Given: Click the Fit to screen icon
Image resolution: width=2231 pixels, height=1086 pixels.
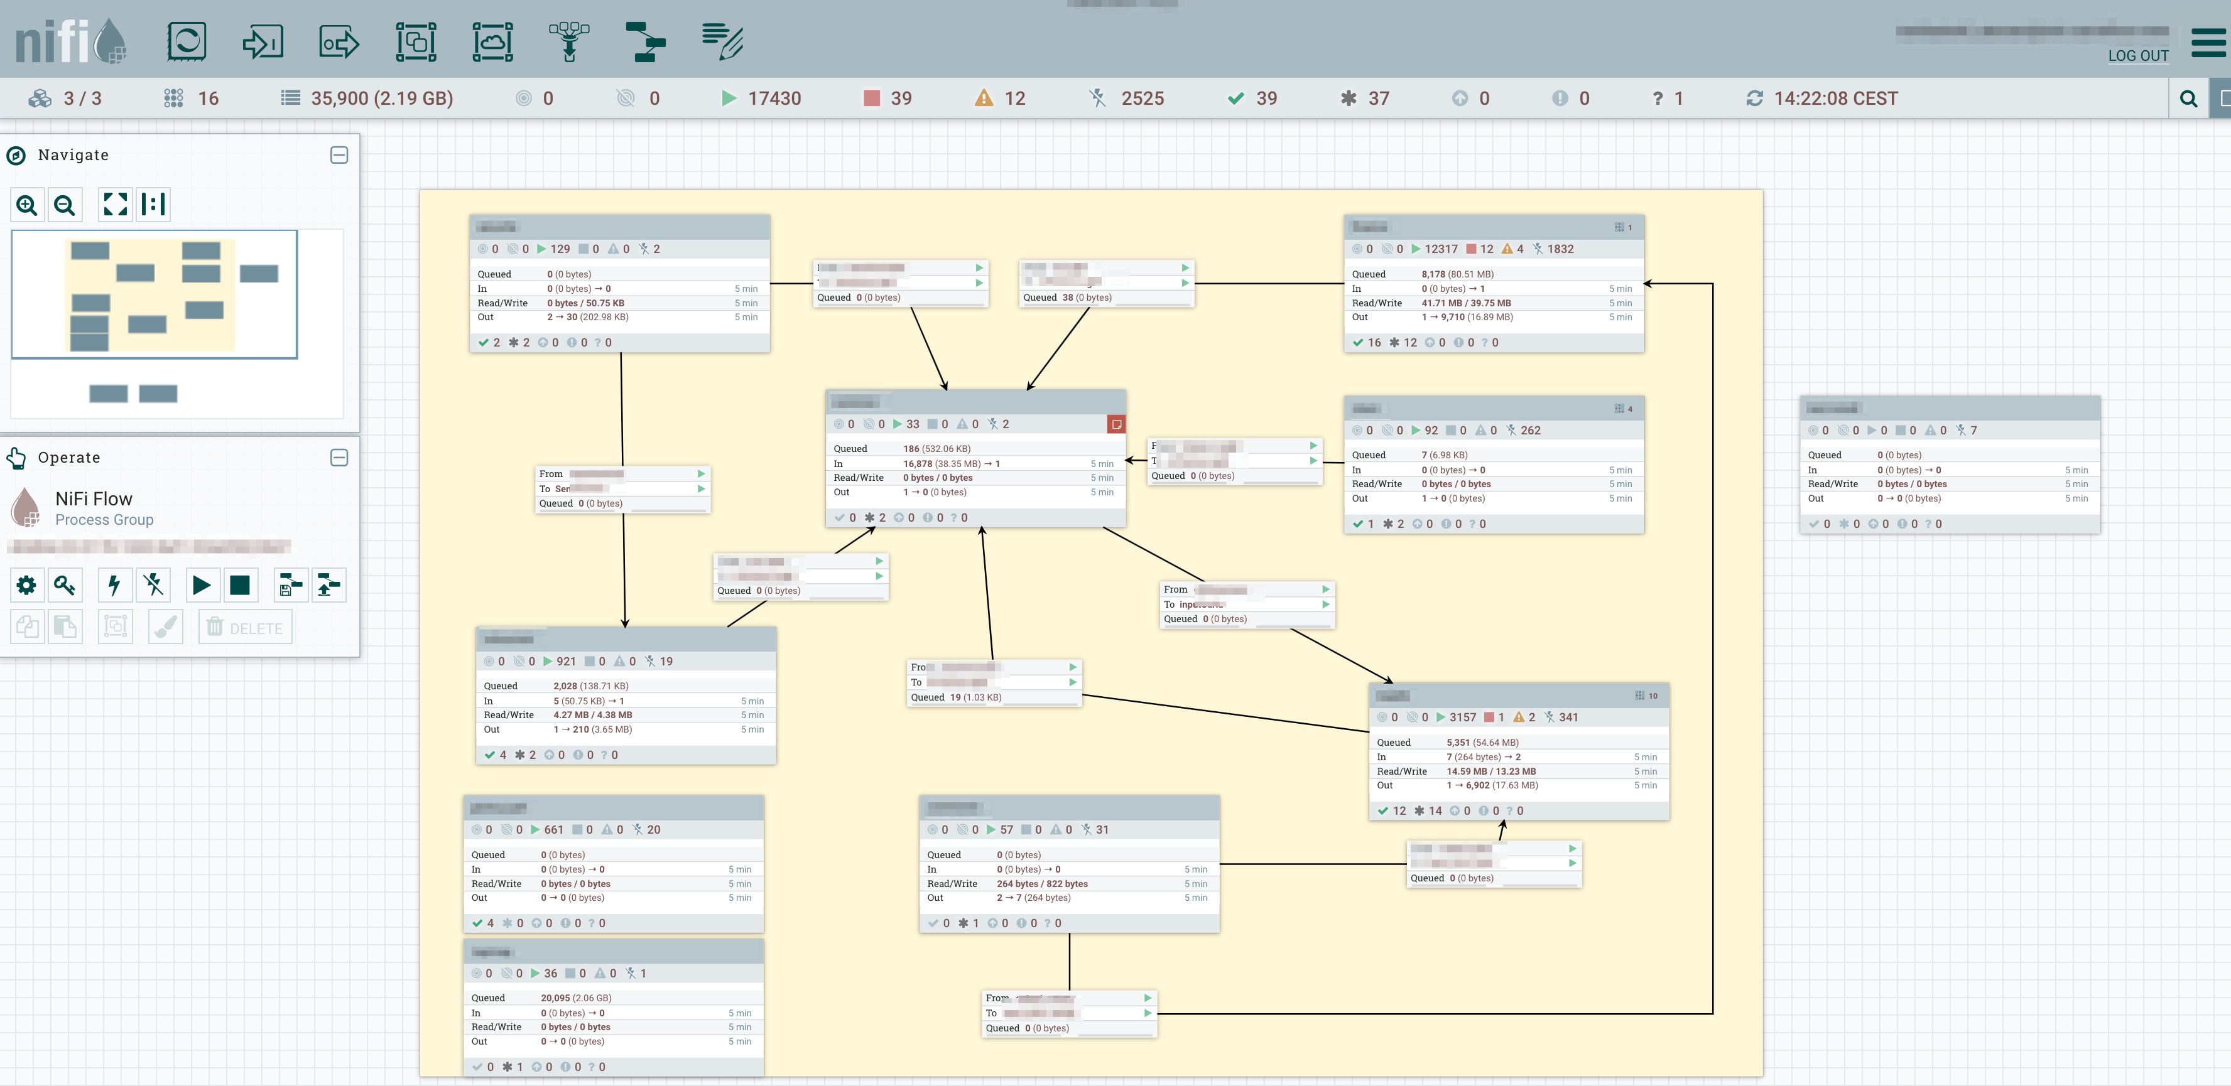Looking at the screenshot, I should 115,205.
